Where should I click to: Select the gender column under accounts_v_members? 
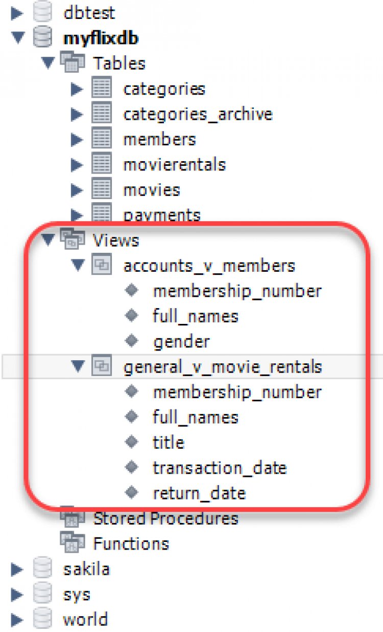point(181,341)
